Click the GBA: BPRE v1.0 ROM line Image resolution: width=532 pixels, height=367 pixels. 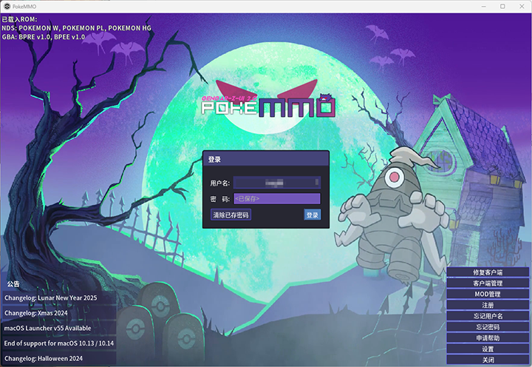[44, 37]
